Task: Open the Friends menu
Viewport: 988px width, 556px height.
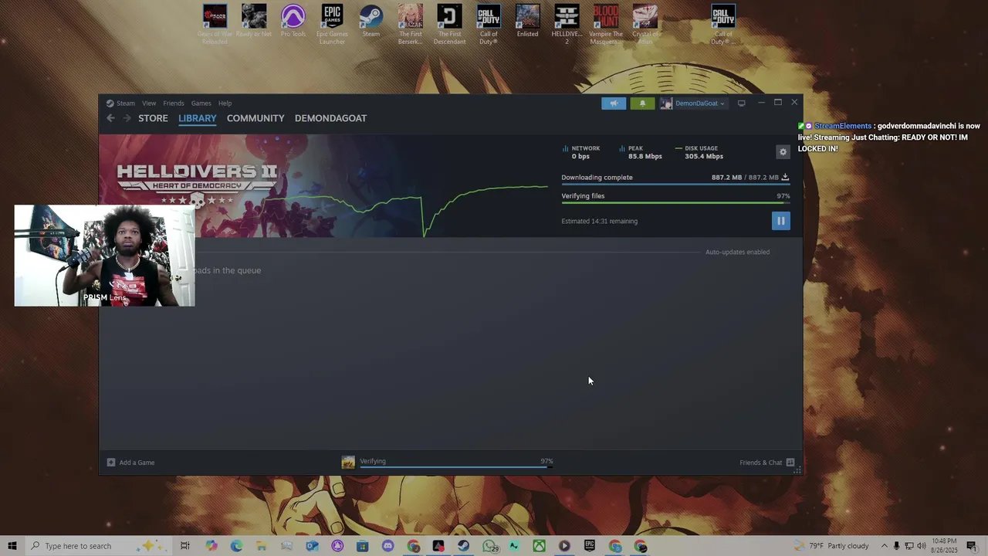Action: 174,103
